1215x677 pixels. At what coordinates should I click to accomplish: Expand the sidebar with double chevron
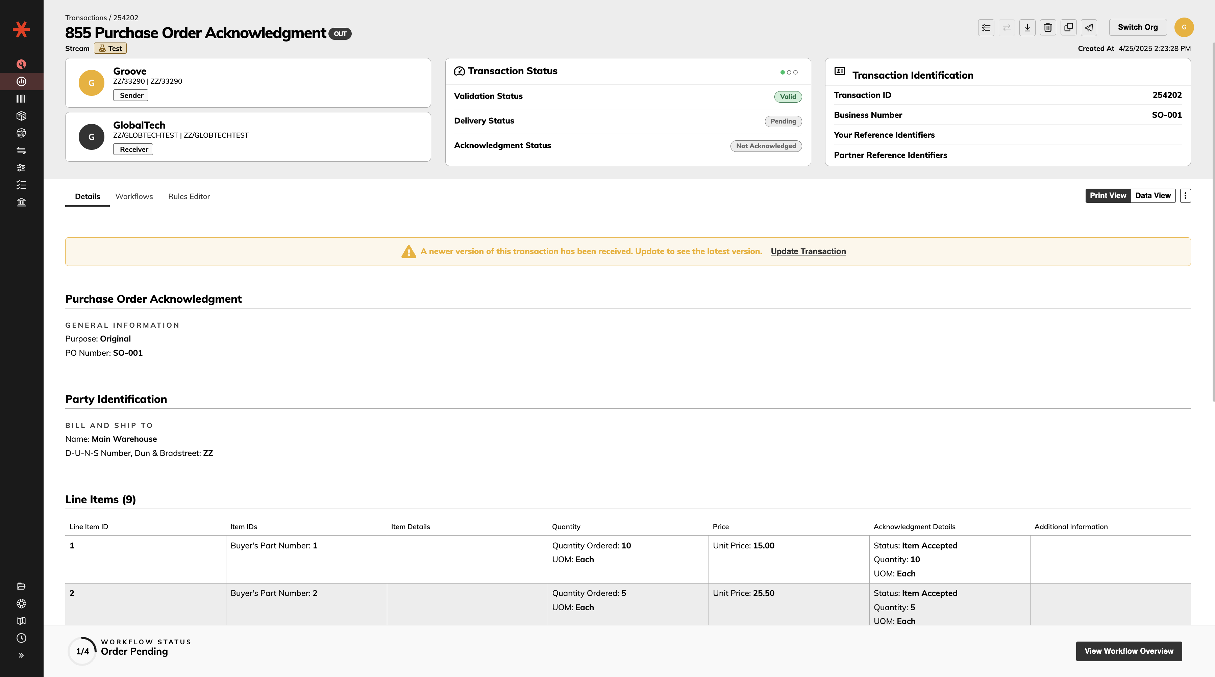pyautogui.click(x=21, y=655)
